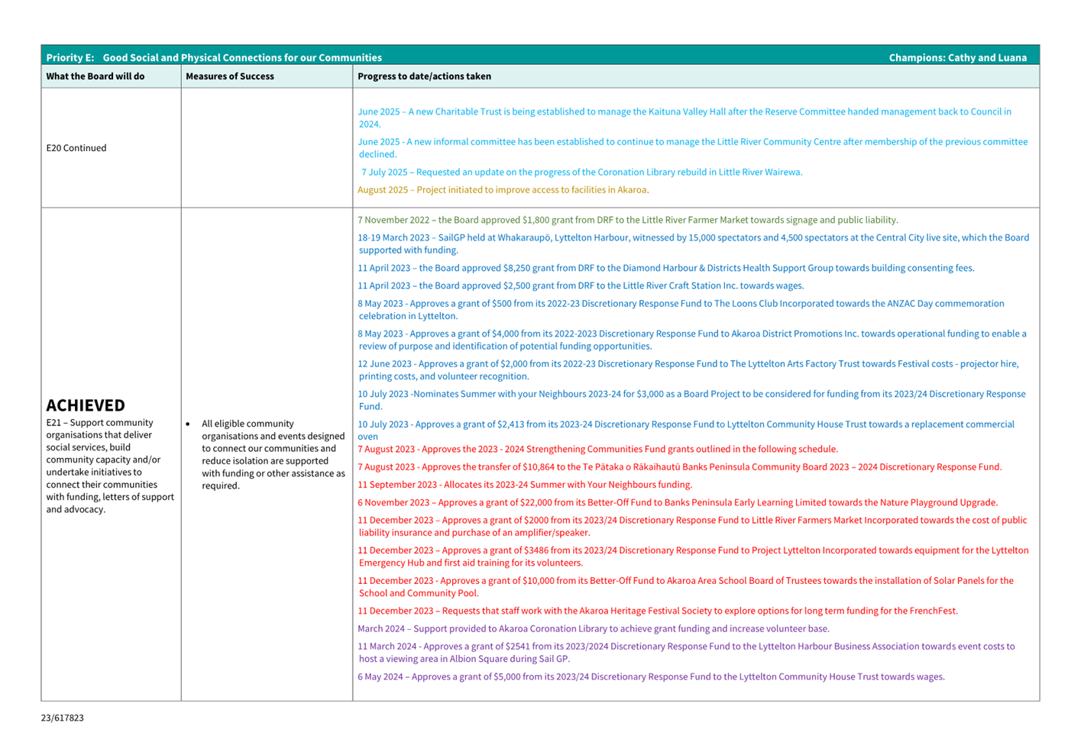This screenshot has height=755, width=1068.
Task: Click the bullet point in Measures of Success
Action: [188, 424]
